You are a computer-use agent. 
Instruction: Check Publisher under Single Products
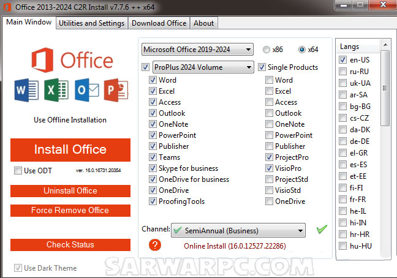269,146
